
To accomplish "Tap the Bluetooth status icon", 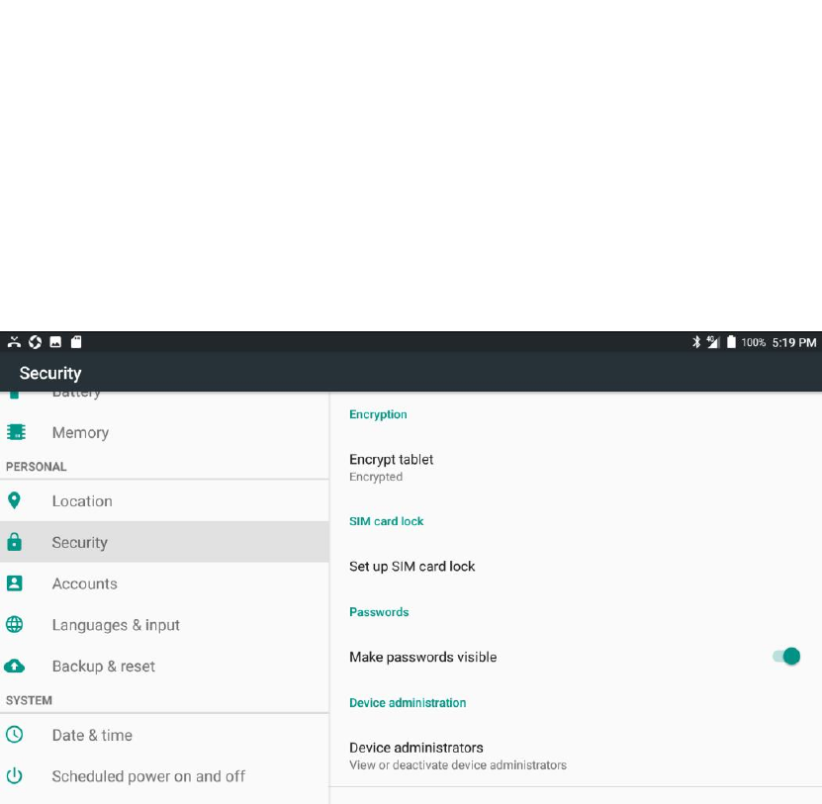I will [x=696, y=342].
